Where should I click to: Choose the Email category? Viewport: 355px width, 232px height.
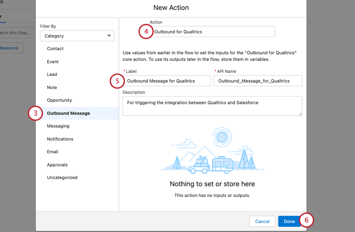point(53,152)
